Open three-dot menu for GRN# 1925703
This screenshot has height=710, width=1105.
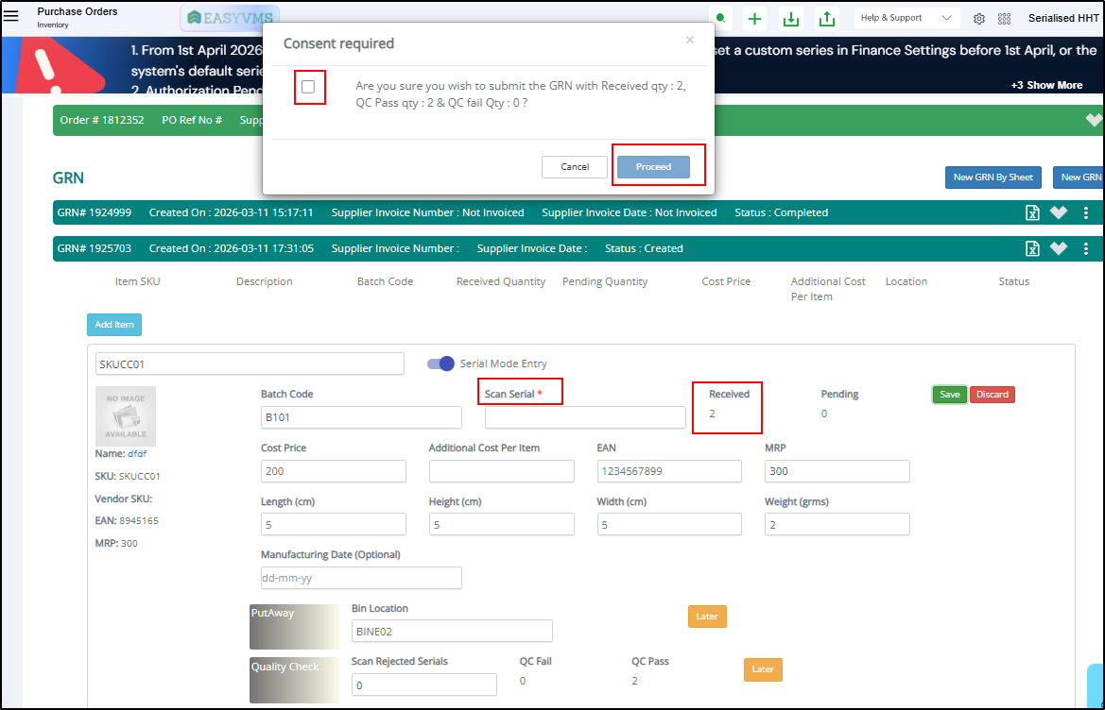pyautogui.click(x=1086, y=248)
